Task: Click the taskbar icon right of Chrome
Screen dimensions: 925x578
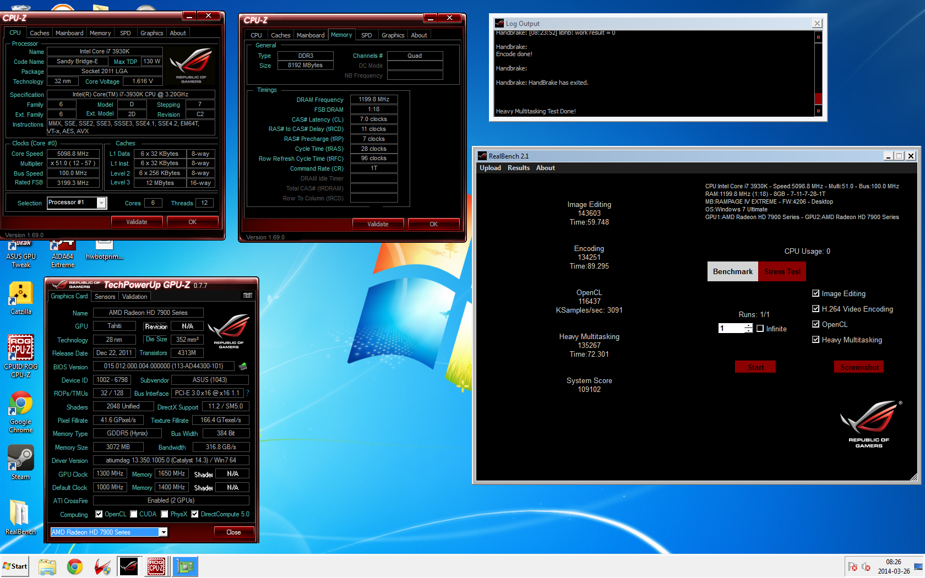Action: pos(102,566)
